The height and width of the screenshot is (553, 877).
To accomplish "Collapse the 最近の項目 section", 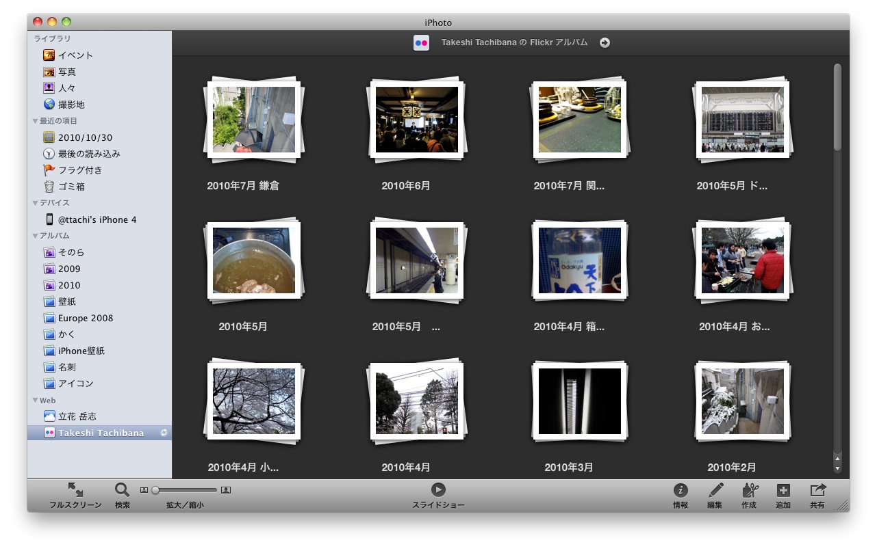I will pos(36,121).
